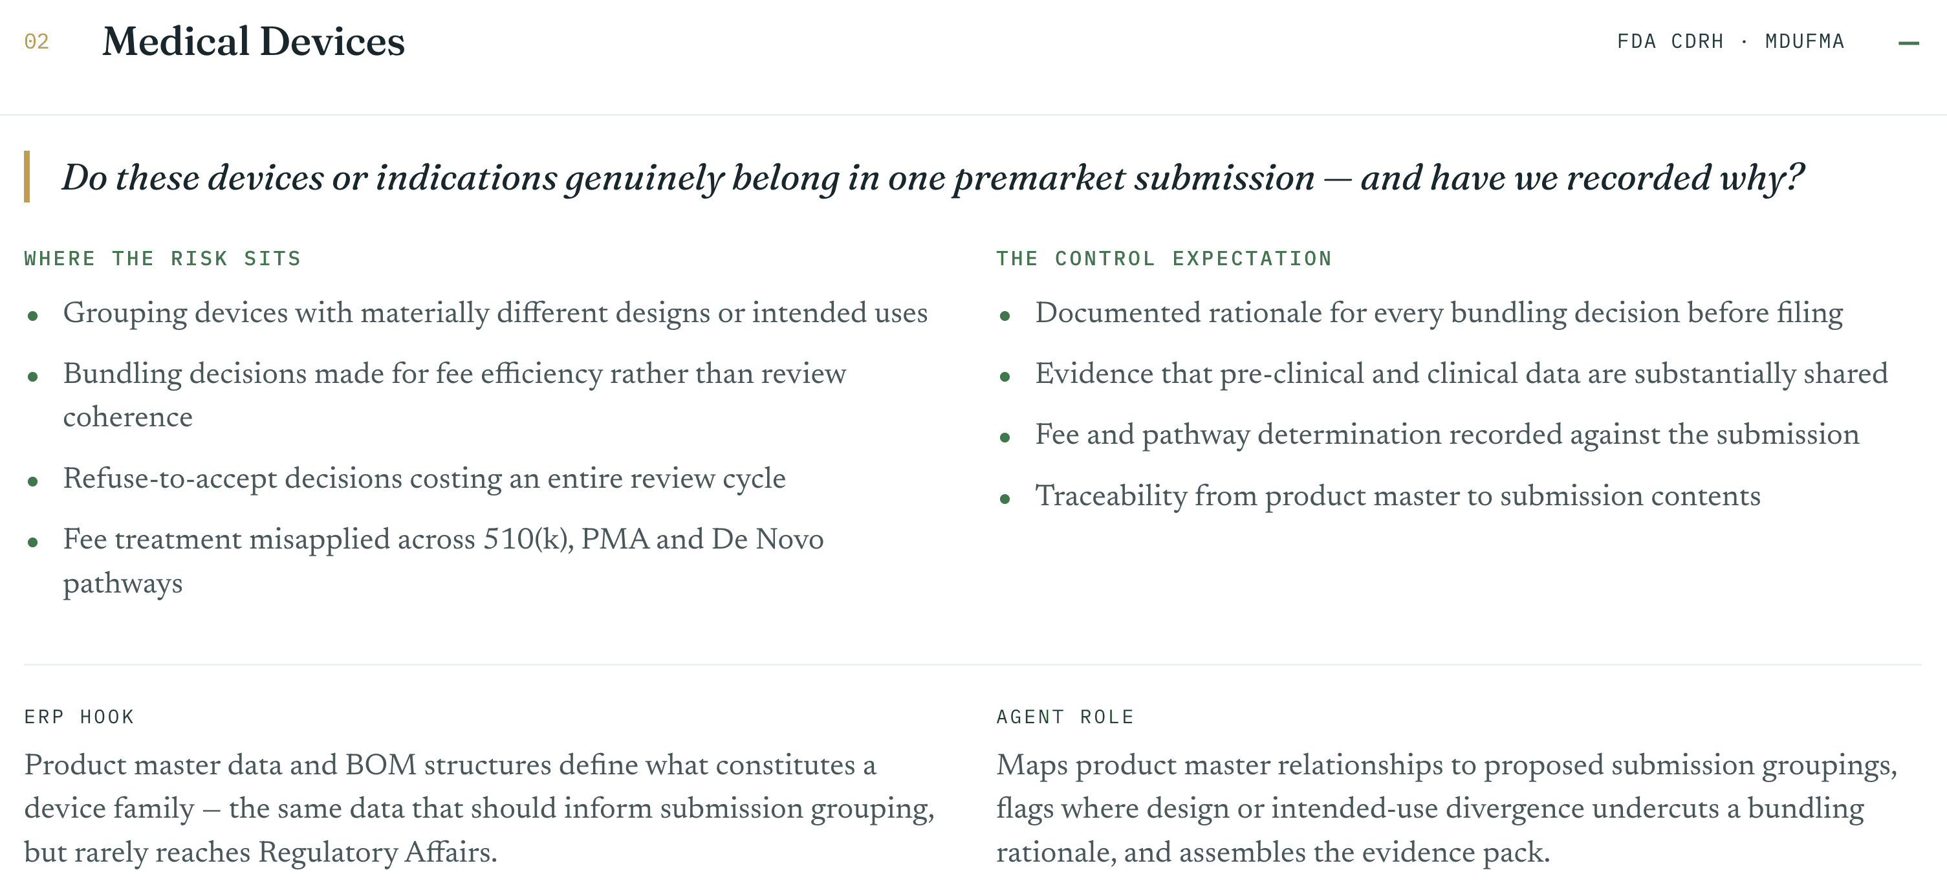Click the 510(k), PMA and De Novo bullet
This screenshot has height=894, width=1947.
(x=443, y=561)
